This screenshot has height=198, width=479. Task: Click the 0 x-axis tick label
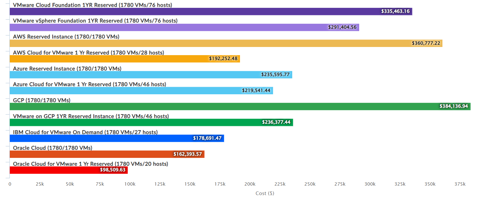10,184
